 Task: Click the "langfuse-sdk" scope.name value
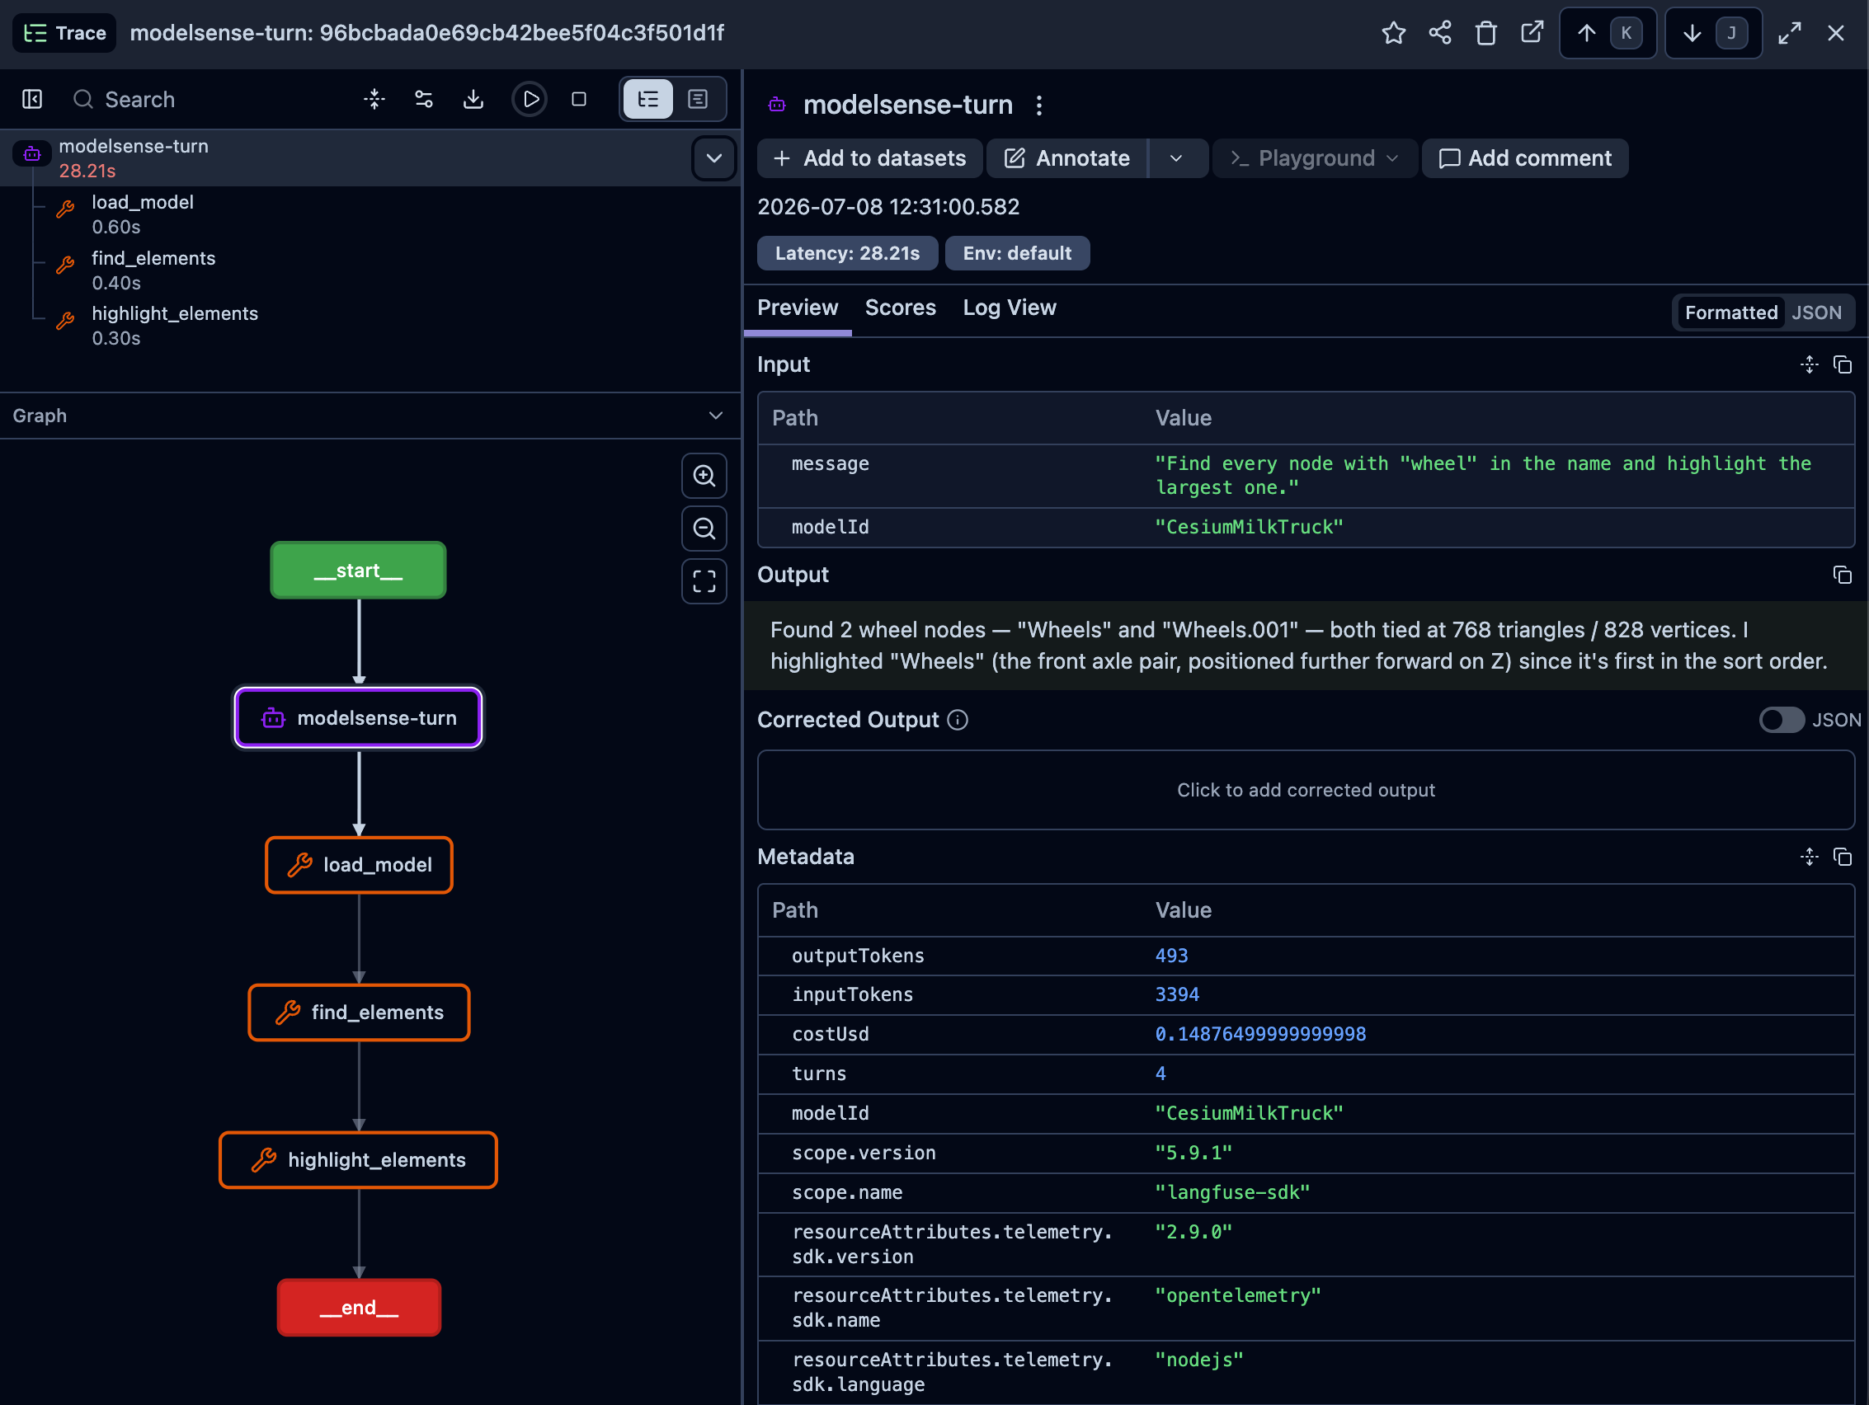(1232, 1192)
